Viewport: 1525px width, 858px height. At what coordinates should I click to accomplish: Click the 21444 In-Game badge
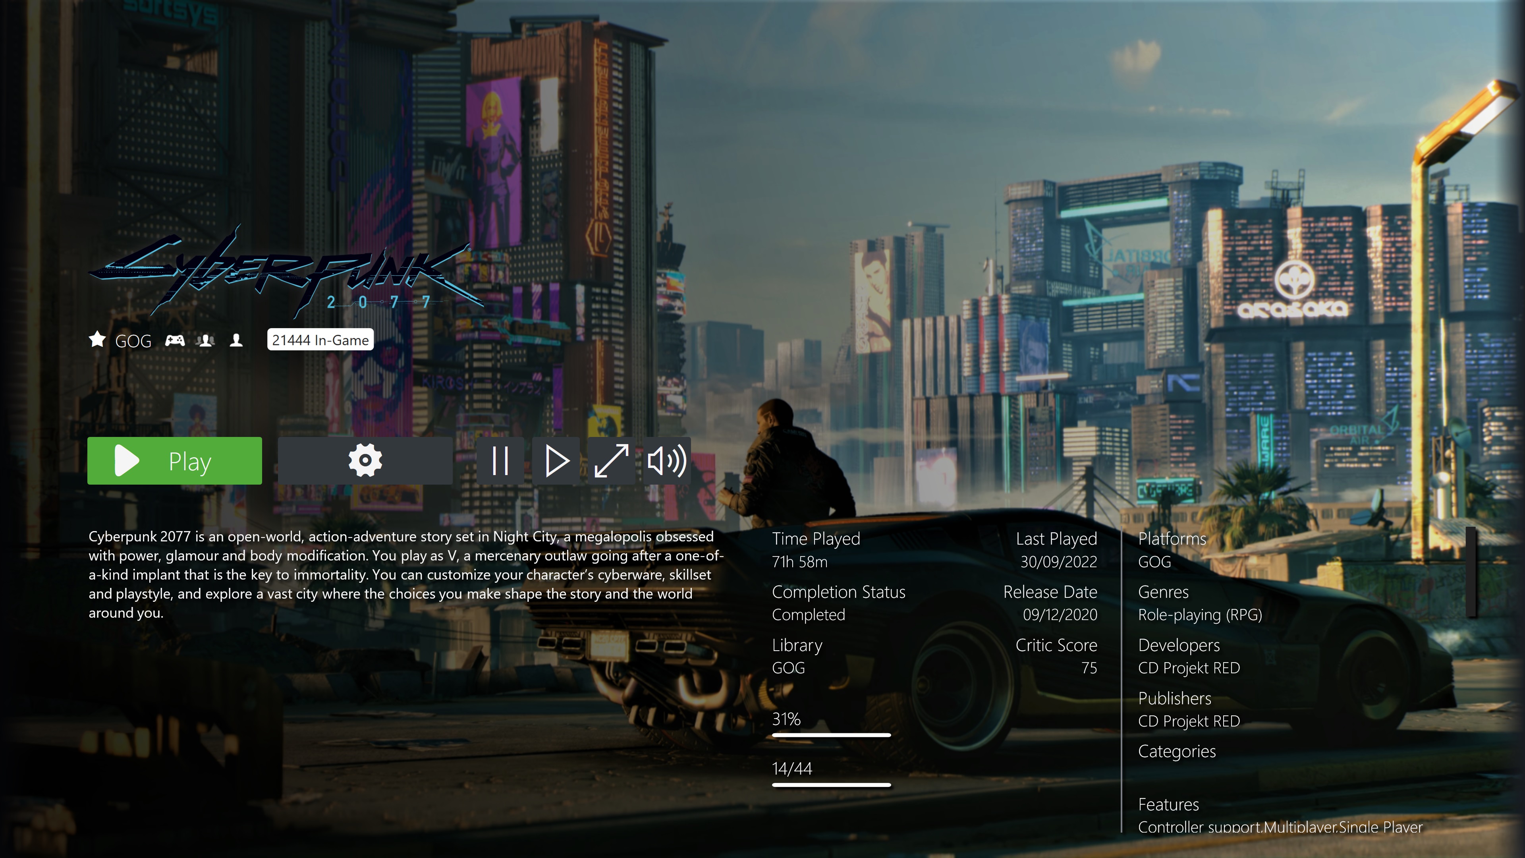coord(320,340)
